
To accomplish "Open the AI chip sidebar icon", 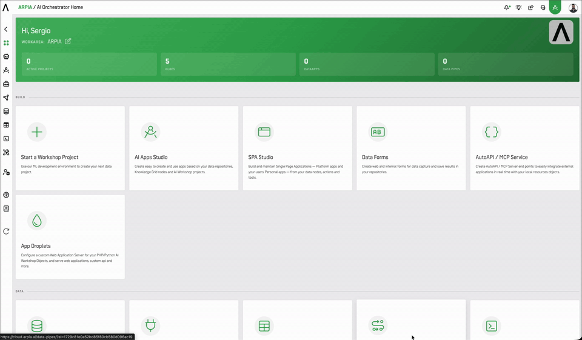I will (x=6, y=57).
